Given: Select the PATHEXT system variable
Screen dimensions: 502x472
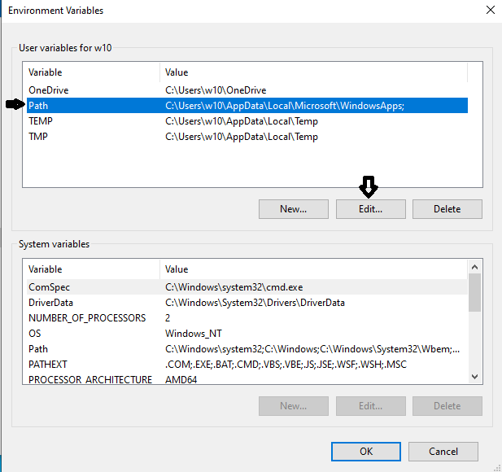Looking at the screenshot, I should click(247, 364).
